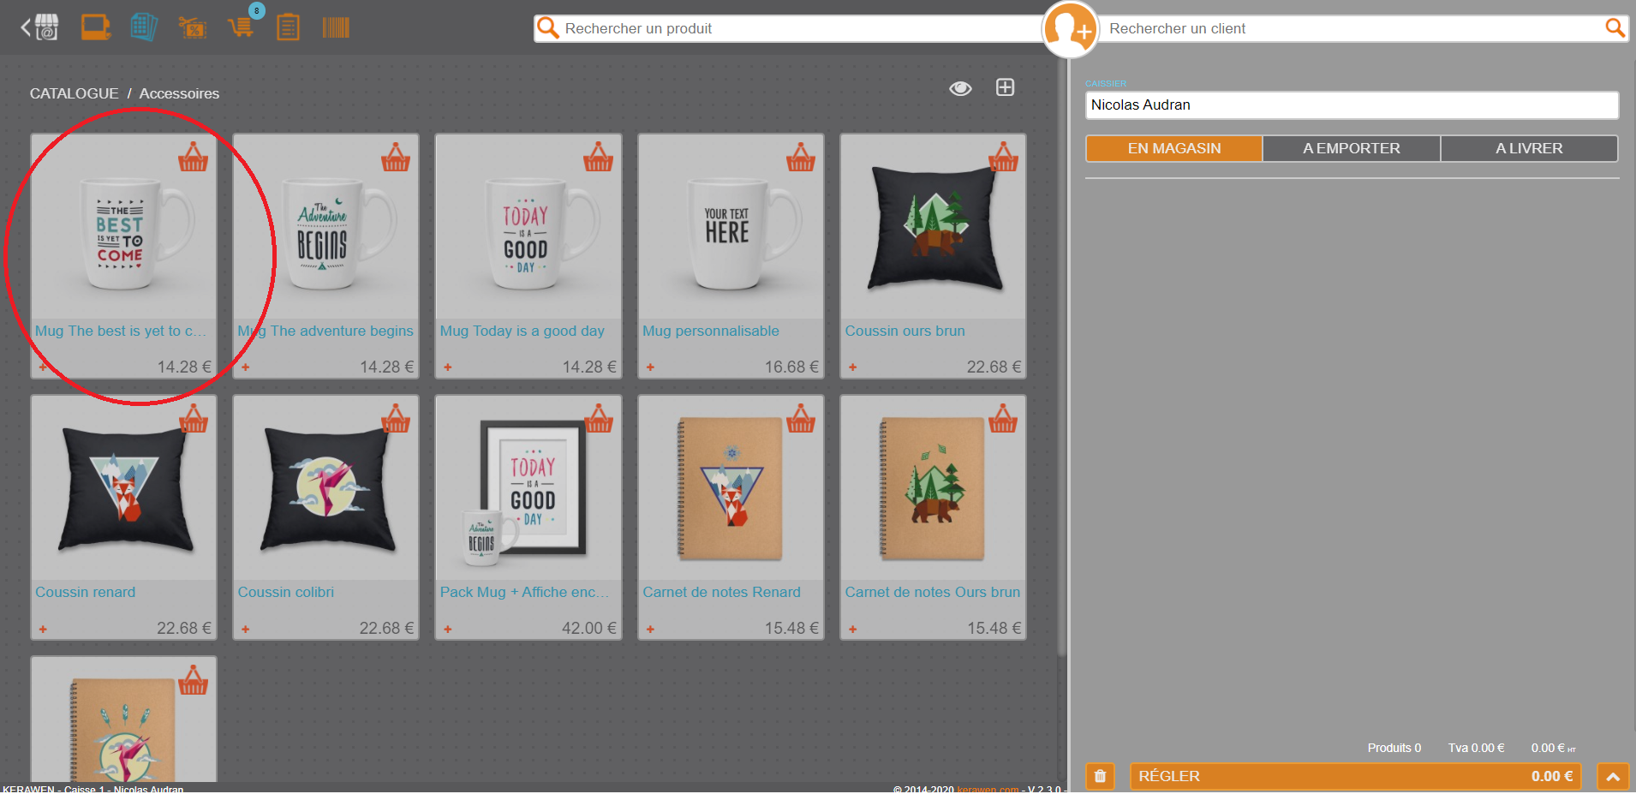Image resolution: width=1636 pixels, height=794 pixels.
Task: Add a new customer with orange avatar
Action: [x=1071, y=30]
